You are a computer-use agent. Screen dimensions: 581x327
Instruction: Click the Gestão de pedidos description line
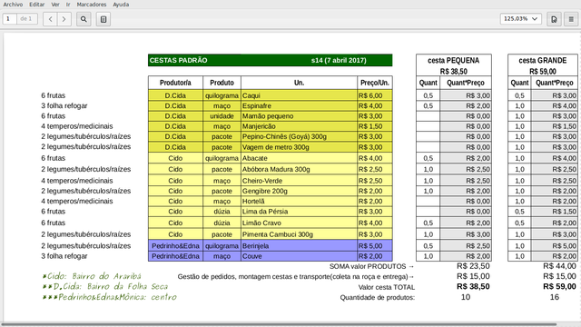296,277
